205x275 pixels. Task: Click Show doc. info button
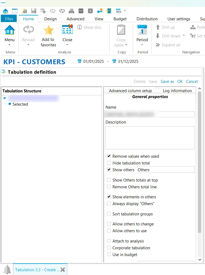pyautogui.click(x=90, y=27)
